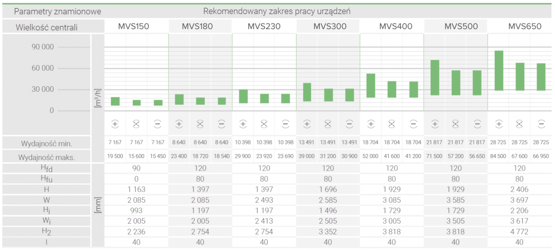Screen dimensions: 555x250
Task: Click the minus circle icon under MVS230
Action: (x=285, y=124)
